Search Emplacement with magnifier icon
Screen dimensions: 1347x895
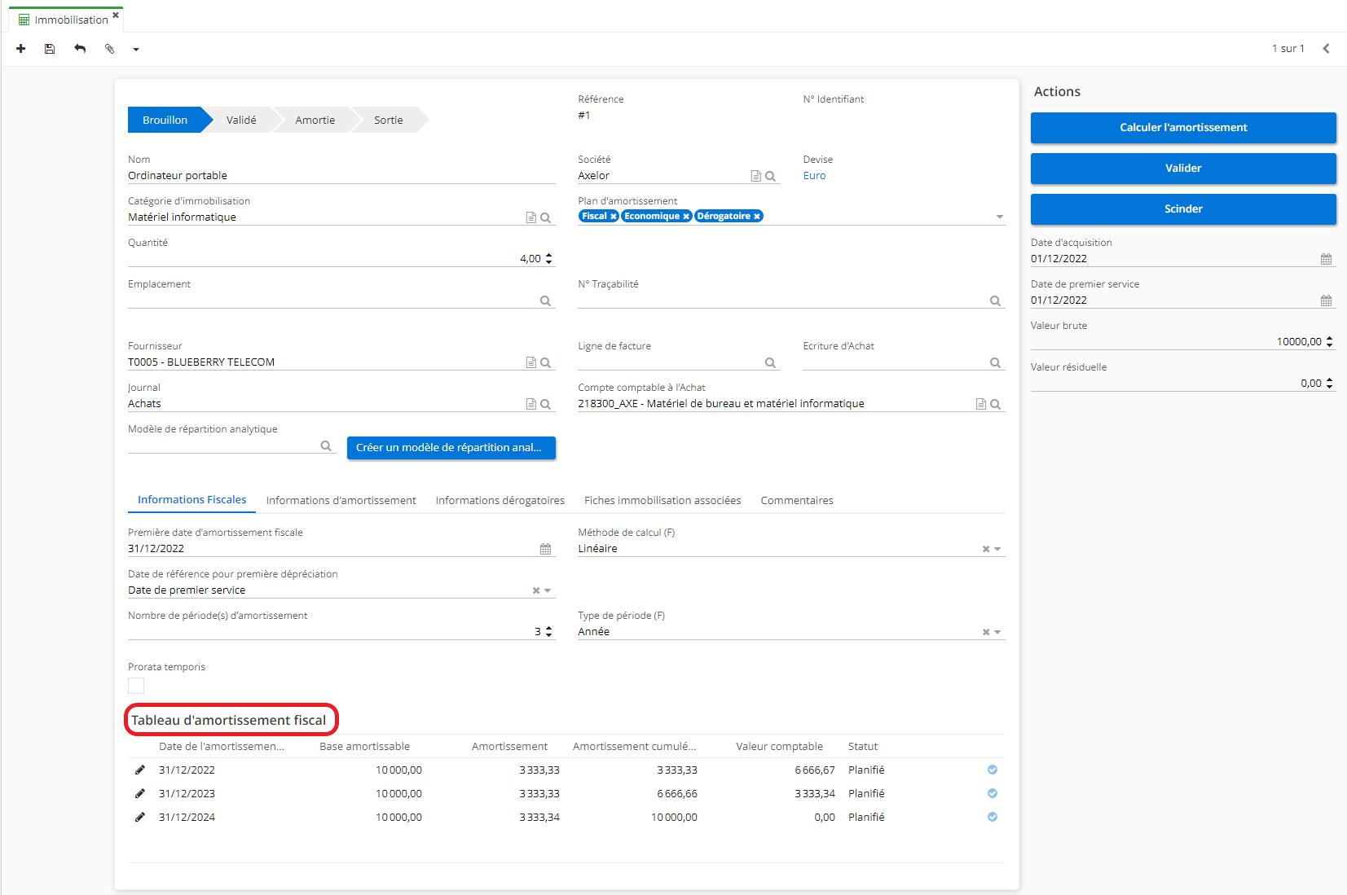coord(546,301)
